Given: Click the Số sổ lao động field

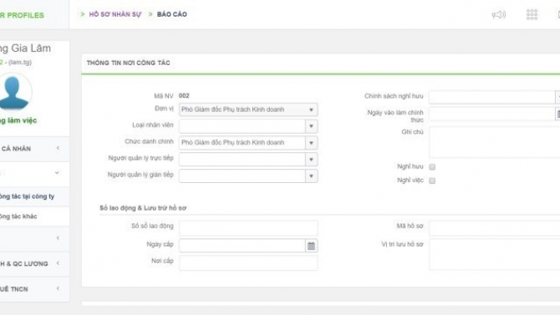Looking at the screenshot, I should pyautogui.click(x=248, y=228).
